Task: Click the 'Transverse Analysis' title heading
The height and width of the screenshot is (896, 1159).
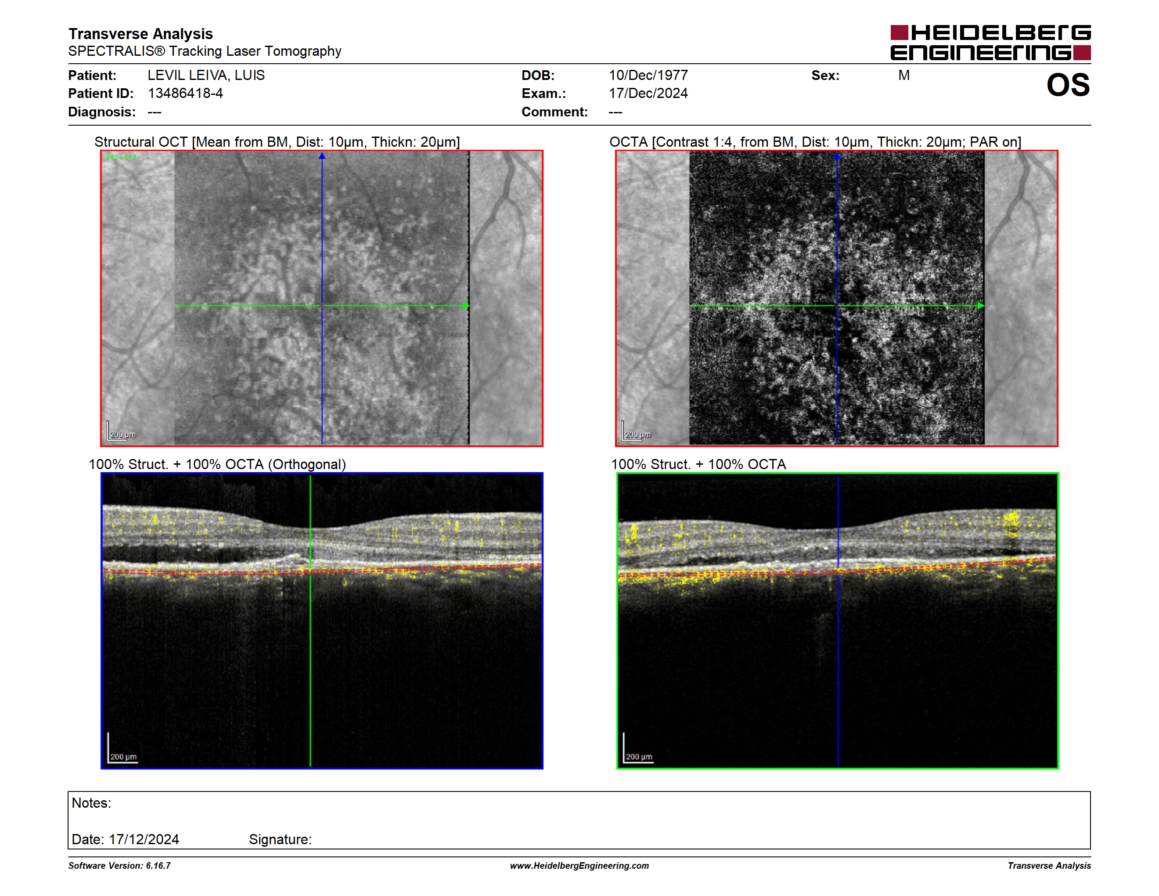Action: point(140,34)
